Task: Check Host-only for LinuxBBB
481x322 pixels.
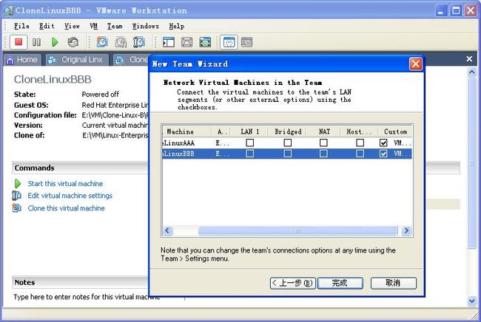Action: pyautogui.click(x=360, y=154)
